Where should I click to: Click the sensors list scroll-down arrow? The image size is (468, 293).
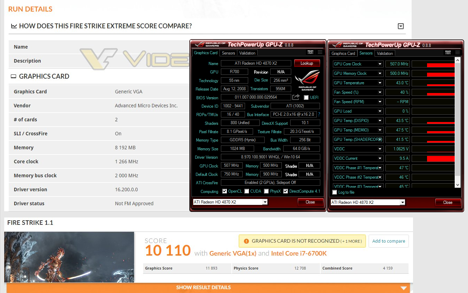[x=457, y=185]
